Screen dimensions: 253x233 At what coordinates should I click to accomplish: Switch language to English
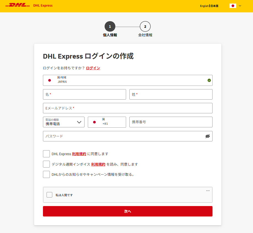[204, 6]
